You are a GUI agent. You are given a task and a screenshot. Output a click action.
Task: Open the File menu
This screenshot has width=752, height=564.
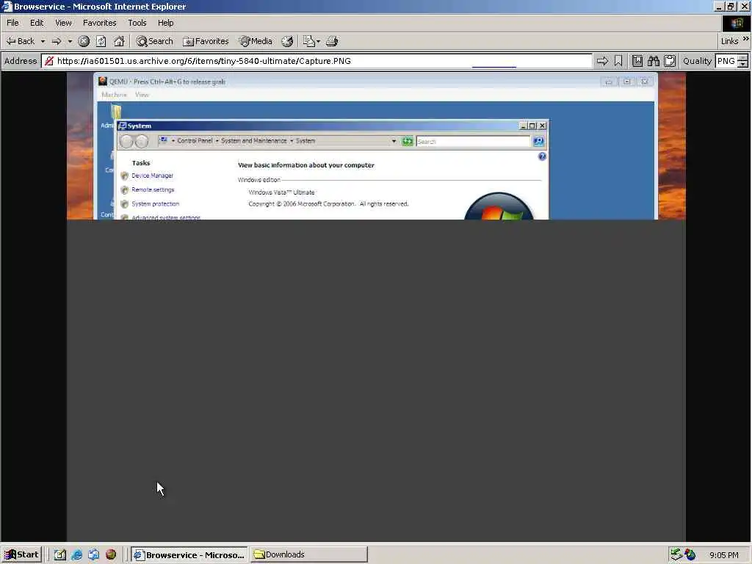click(12, 23)
